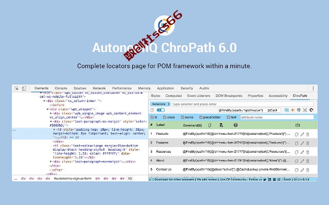The height and width of the screenshot is (205, 329).
Task: Switch to the Console tab
Action: click(61, 88)
